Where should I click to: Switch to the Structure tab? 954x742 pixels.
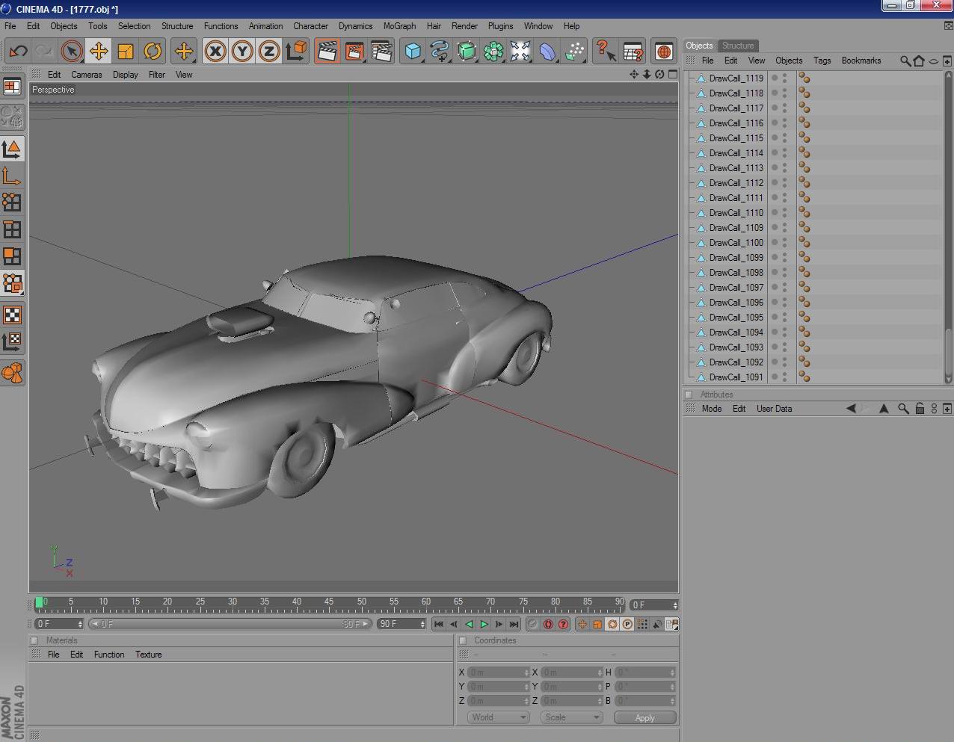click(737, 46)
